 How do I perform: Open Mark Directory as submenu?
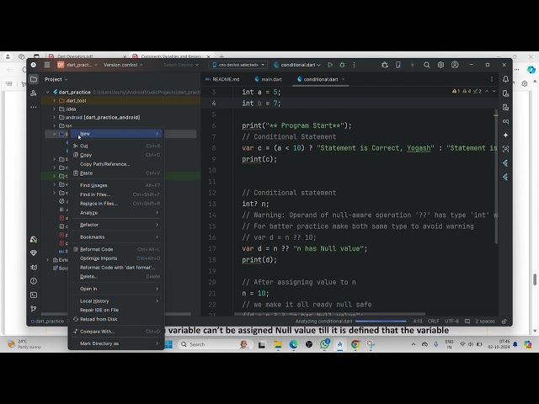116,343
